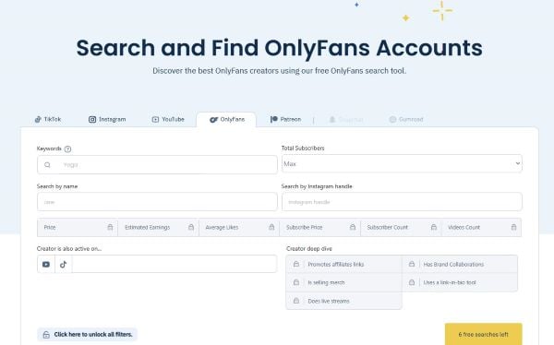Screen dimensions: 554x345
Task: Click the Search and Find OnlyFans Accounts heading
Action: click(x=279, y=48)
